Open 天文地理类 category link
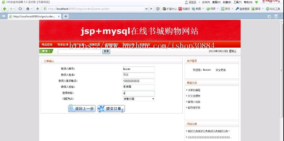Image resolution: width=284 pixels, height=141 pixels. coord(194,96)
